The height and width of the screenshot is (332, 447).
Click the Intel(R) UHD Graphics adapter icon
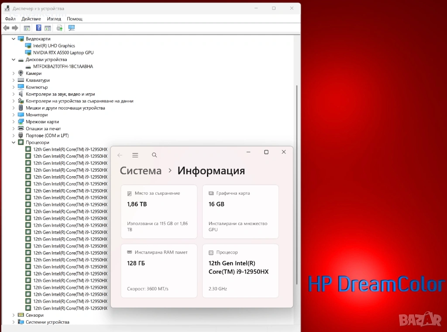28,45
